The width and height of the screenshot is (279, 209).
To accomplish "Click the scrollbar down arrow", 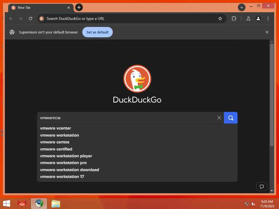I will pos(272,191).
